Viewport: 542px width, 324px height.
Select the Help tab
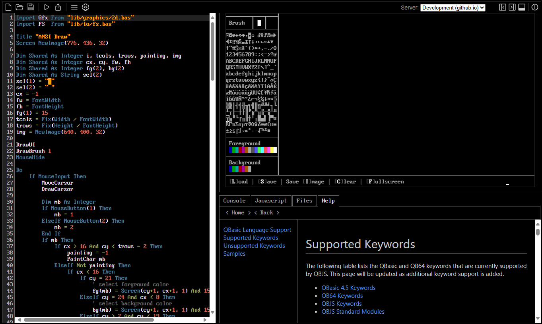[x=328, y=201]
